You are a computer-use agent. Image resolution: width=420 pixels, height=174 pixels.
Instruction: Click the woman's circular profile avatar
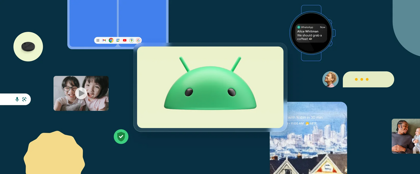point(330,79)
